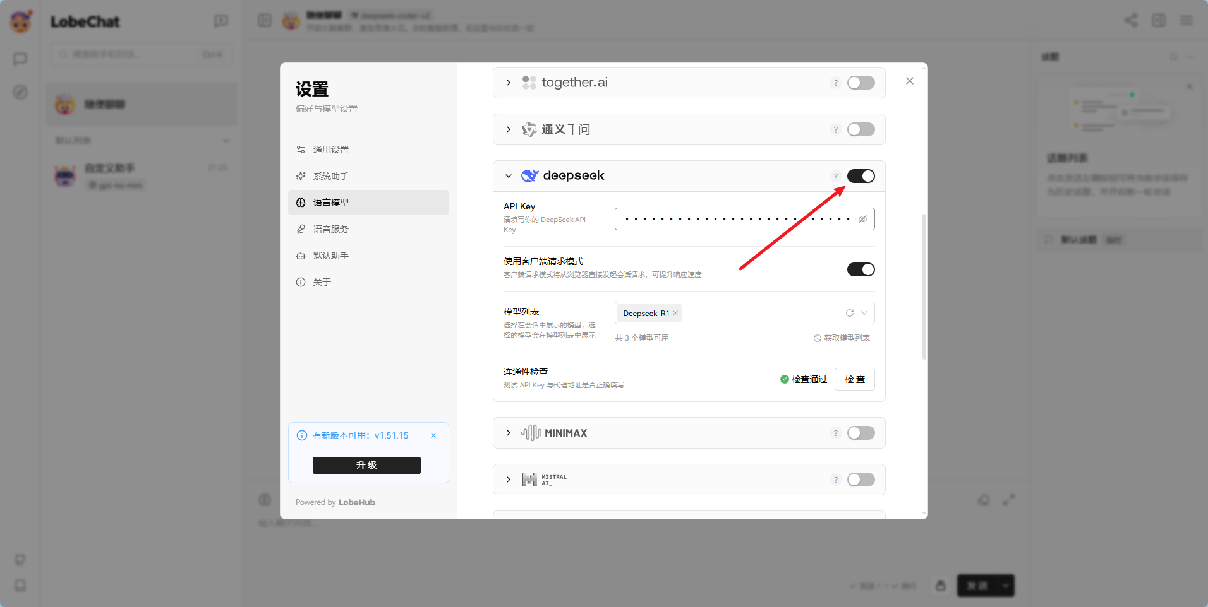Open 默认助手 settings tab
Screen dimensions: 1208x607
[368, 256]
